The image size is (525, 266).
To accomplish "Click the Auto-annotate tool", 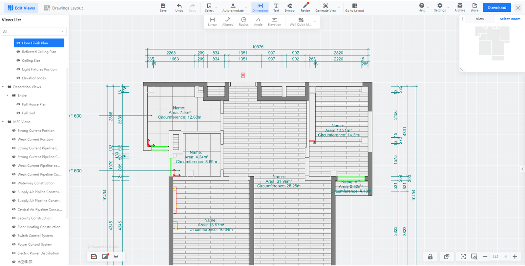I will pos(233,8).
